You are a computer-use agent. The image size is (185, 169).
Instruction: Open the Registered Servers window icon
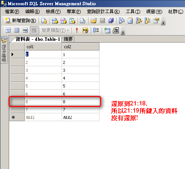pyautogui.click(x=121, y=21)
